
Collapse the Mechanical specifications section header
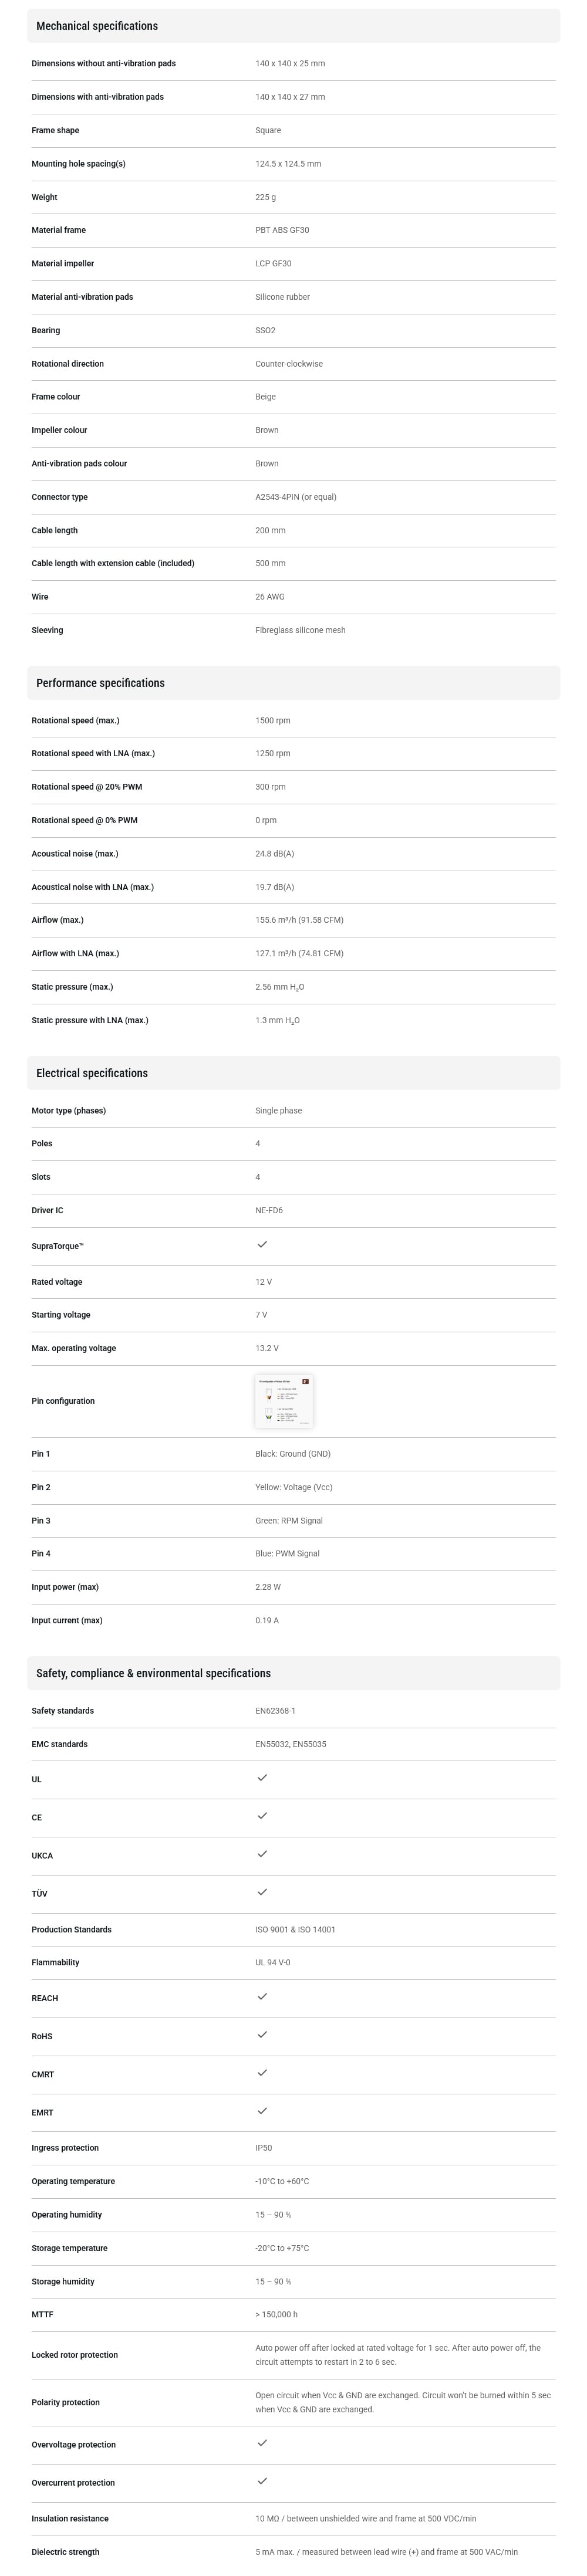point(293,26)
